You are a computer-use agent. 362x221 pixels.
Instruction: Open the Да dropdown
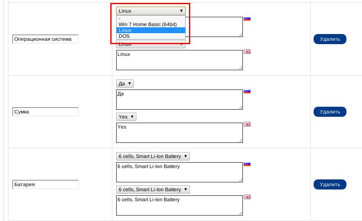[x=125, y=84]
